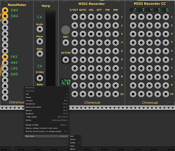Image resolution: width=175 pixels, height=151 pixels.
Task: Click NoteMeter jack next to F#3
Action: click(x=5, y=57)
